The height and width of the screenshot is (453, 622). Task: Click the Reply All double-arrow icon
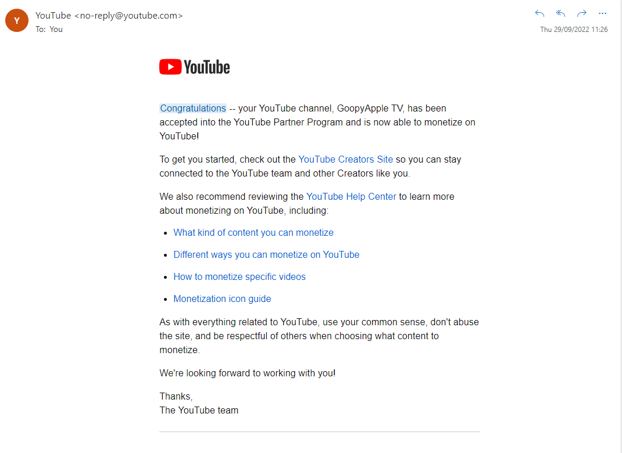pyautogui.click(x=560, y=13)
